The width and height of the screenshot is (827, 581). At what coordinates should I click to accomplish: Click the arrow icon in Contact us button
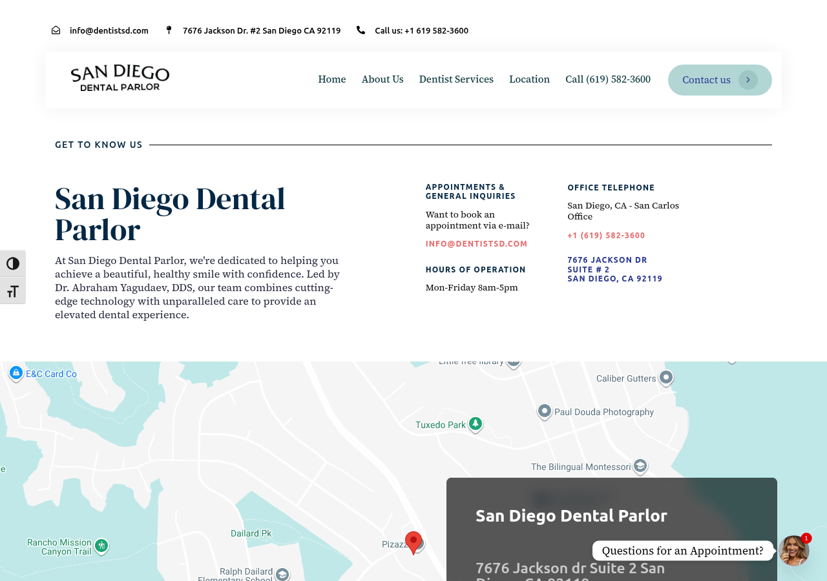tap(748, 80)
